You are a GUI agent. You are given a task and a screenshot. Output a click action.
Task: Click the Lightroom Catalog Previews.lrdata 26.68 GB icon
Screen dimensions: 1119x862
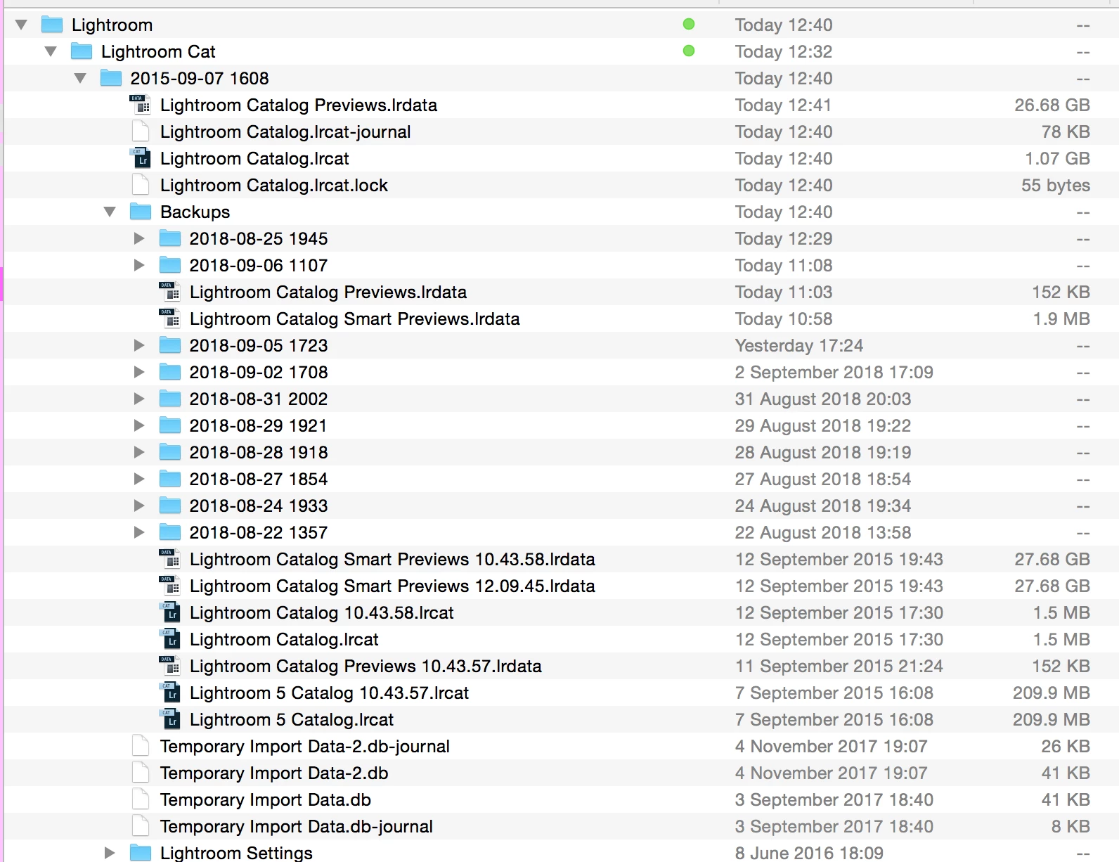coord(141,105)
